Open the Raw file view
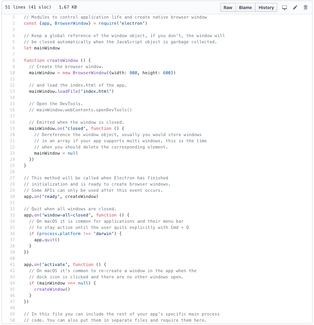This screenshot has width=314, height=325. click(228, 8)
